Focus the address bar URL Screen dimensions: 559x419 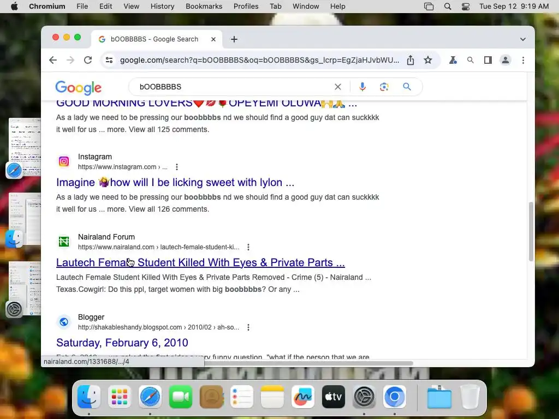point(259,60)
